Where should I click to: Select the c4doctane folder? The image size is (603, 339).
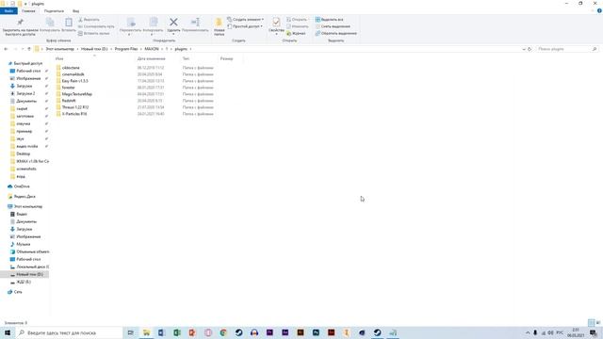71,68
